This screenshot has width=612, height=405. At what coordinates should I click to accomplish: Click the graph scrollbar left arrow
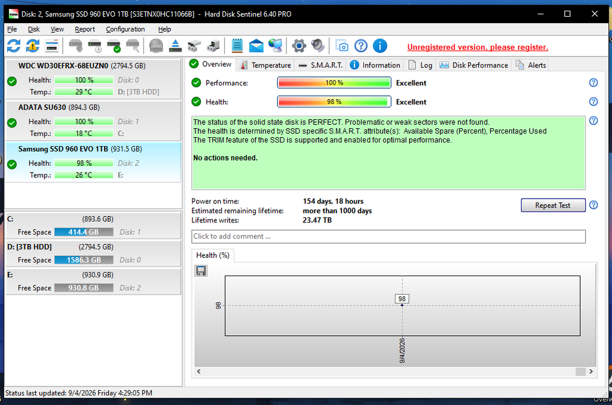(x=198, y=372)
